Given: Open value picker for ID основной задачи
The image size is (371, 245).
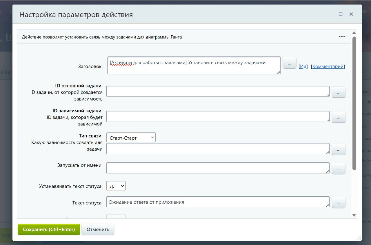Looking at the screenshot, I should (338, 92).
